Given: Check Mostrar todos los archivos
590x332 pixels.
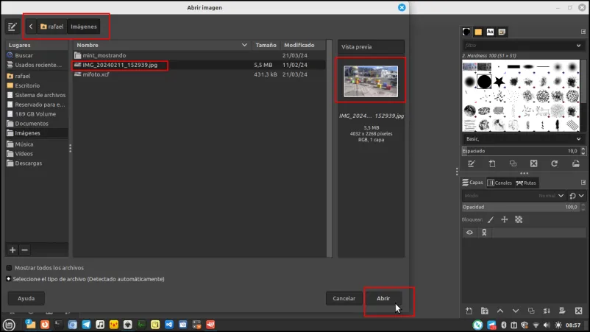Looking at the screenshot, I should 9,268.
